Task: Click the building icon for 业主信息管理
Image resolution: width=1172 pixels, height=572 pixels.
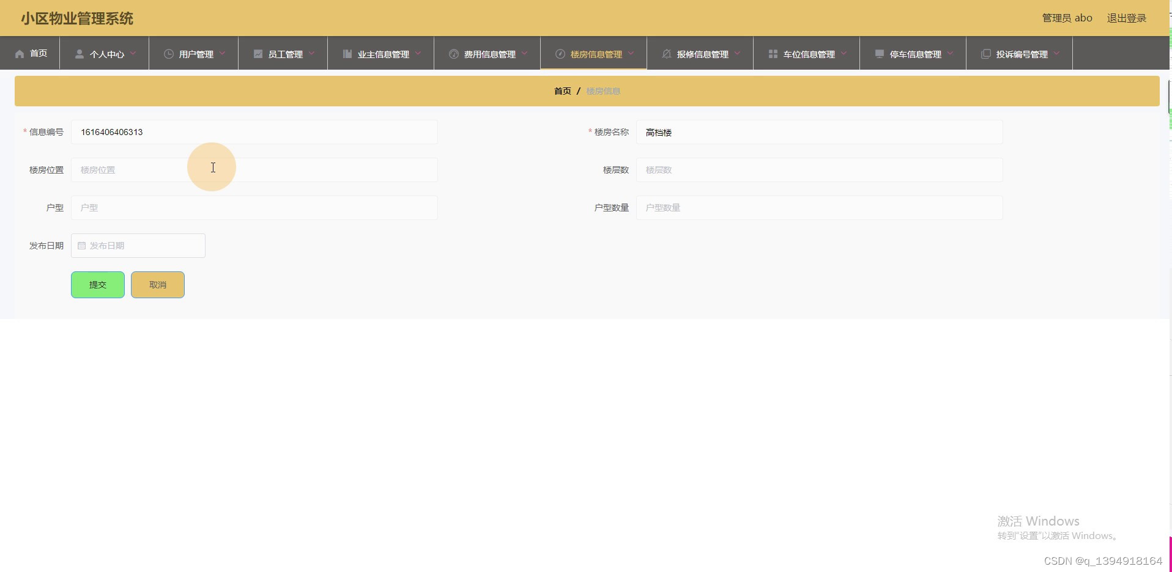Action: 347,54
